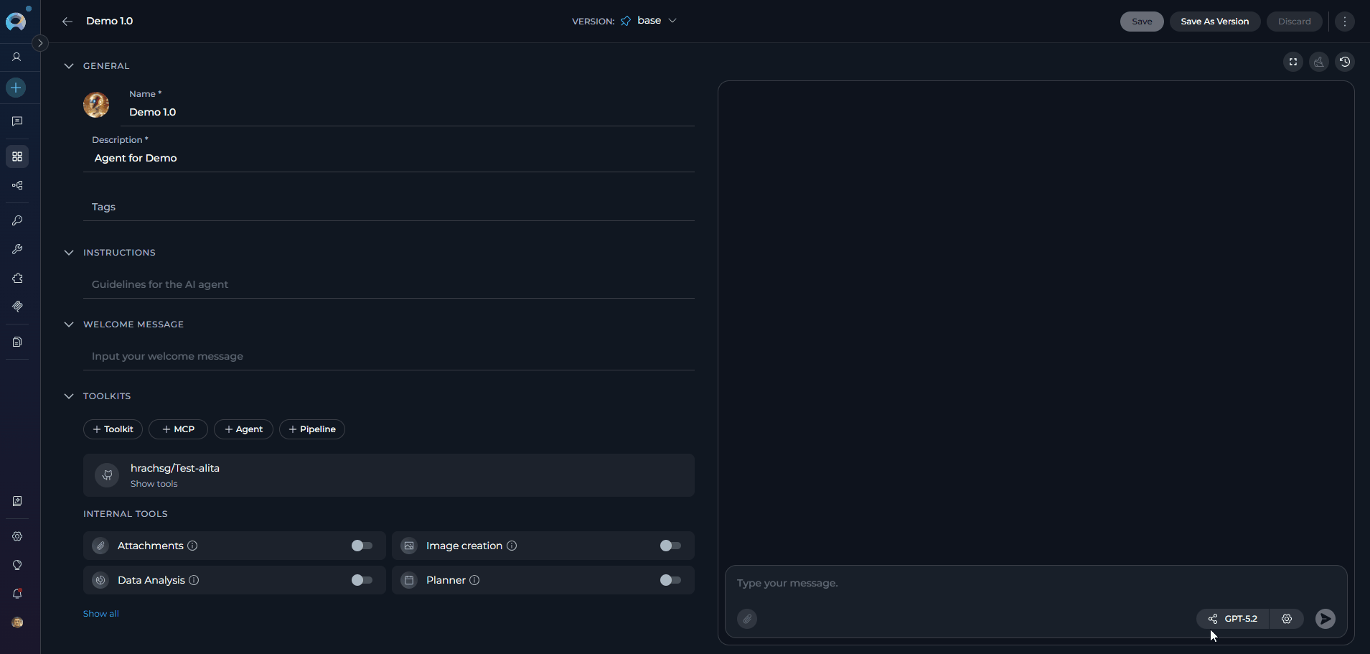Screen dimensions: 1370x654
Task: Click the welcome message input field
Action: click(x=389, y=356)
